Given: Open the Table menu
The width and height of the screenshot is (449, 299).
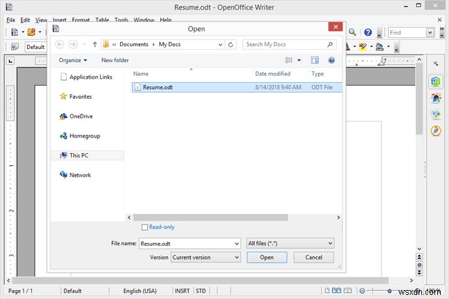Looking at the screenshot, I should [102, 20].
